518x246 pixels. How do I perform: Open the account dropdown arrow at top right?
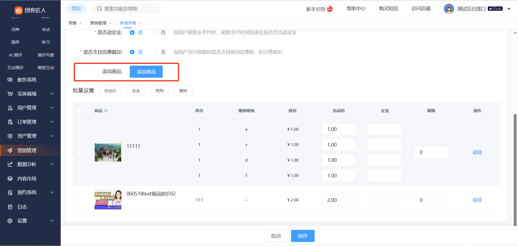tap(509, 9)
